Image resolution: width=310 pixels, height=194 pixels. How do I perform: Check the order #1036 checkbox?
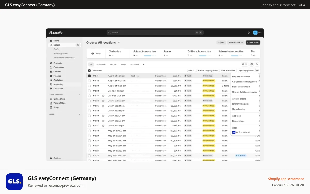click(x=89, y=101)
